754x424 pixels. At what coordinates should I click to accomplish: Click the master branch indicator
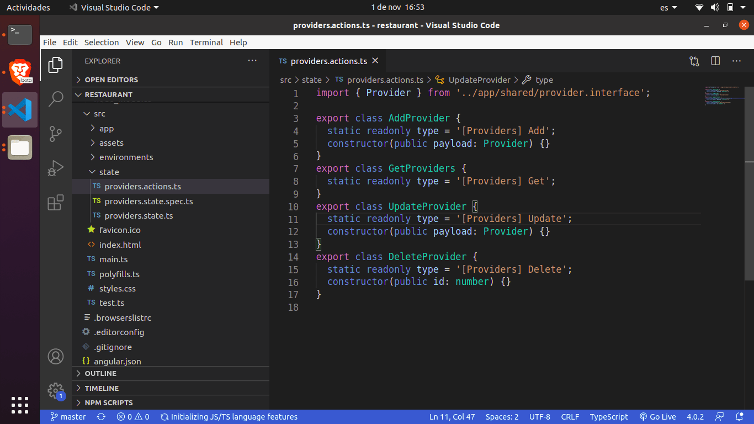coord(68,417)
